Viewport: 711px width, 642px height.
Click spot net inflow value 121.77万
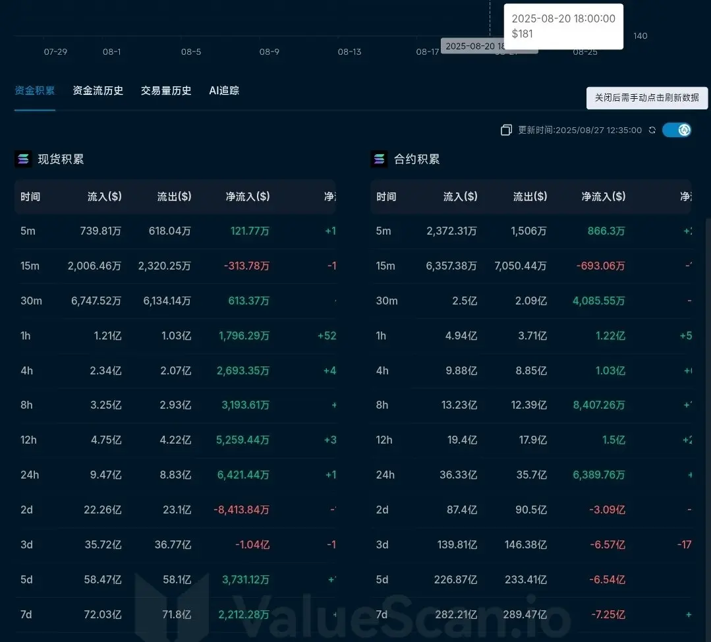pos(250,231)
